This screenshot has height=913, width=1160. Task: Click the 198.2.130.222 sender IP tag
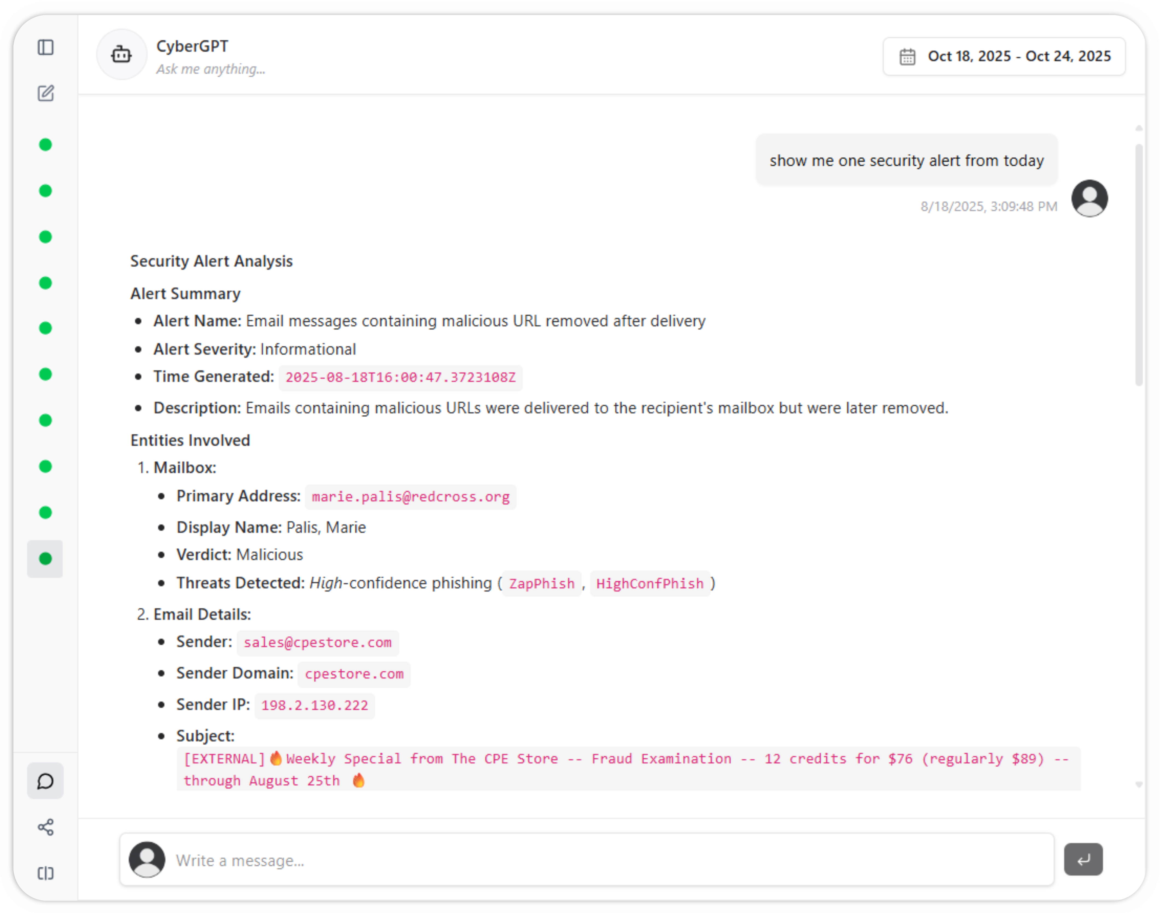point(314,706)
